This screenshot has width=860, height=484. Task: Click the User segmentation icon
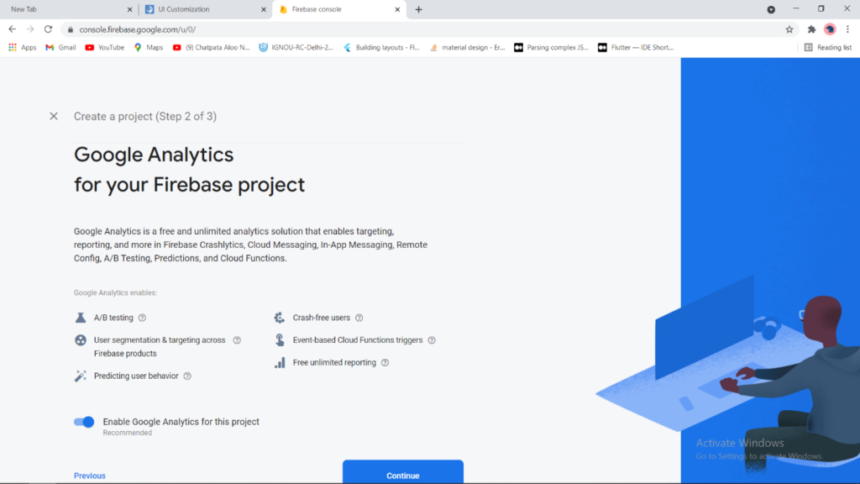pyautogui.click(x=81, y=340)
